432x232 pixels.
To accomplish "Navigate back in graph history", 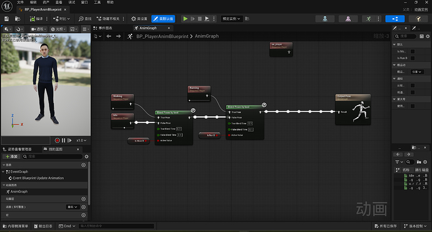I will [x=109, y=36].
